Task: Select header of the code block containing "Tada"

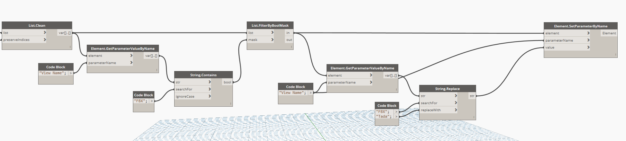Action: coord(387,106)
